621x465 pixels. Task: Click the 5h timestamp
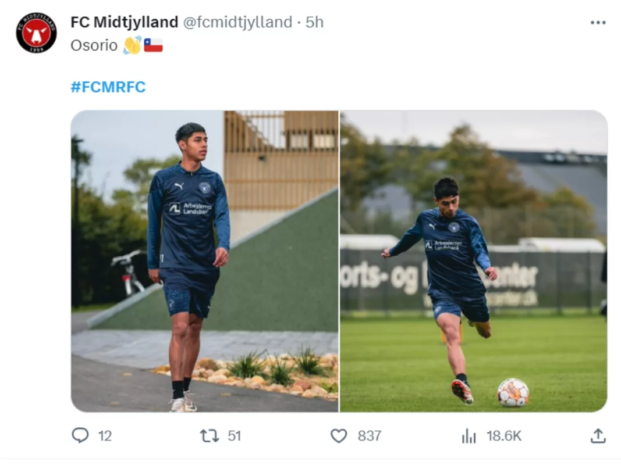click(314, 22)
